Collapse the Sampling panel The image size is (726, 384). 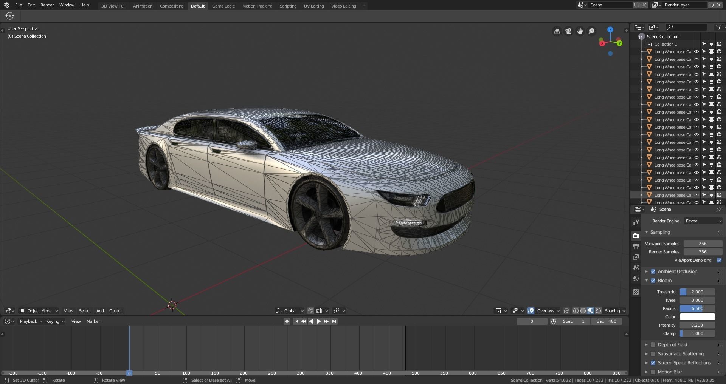[x=647, y=232]
